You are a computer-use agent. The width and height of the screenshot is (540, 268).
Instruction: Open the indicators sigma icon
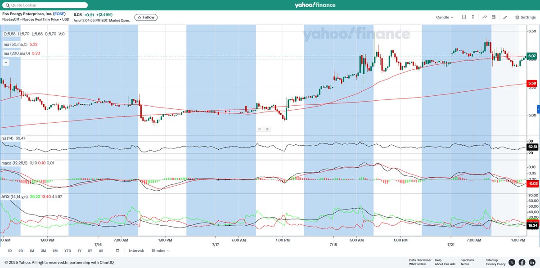473,17
